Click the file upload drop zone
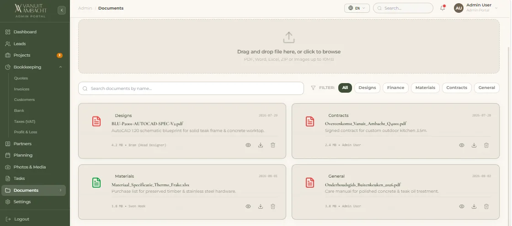The image size is (512, 226). (288, 46)
